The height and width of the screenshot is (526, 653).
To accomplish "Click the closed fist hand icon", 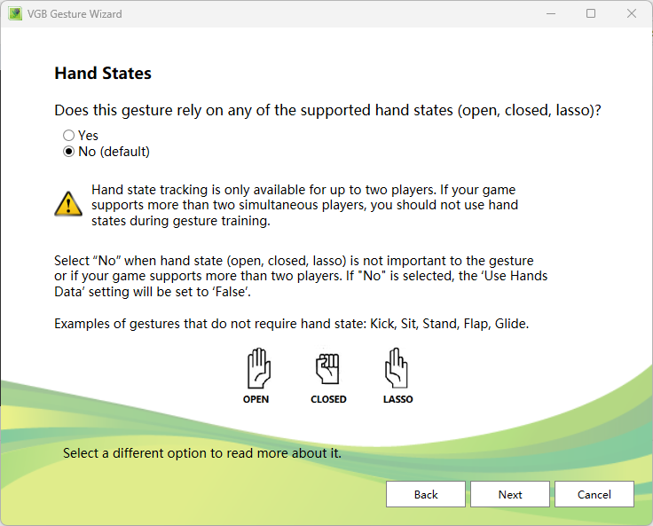I will 328,368.
